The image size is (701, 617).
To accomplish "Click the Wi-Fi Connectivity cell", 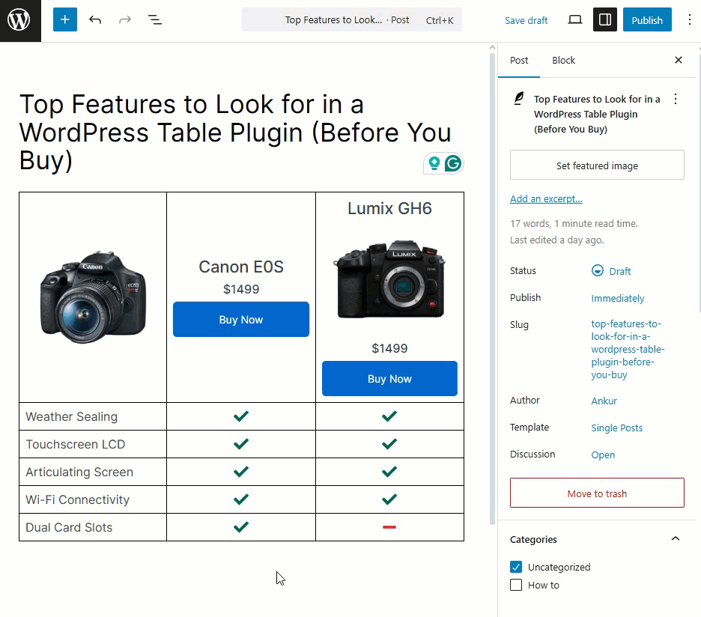I will coord(93,499).
